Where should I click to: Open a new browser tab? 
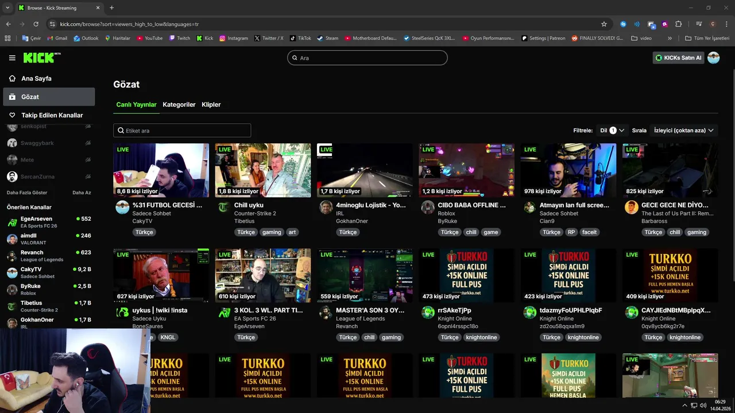pyautogui.click(x=111, y=8)
